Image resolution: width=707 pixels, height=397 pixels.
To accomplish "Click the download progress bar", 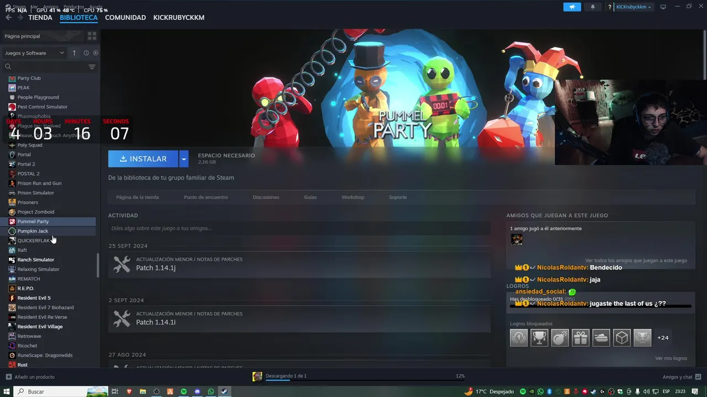I will coord(365,379).
